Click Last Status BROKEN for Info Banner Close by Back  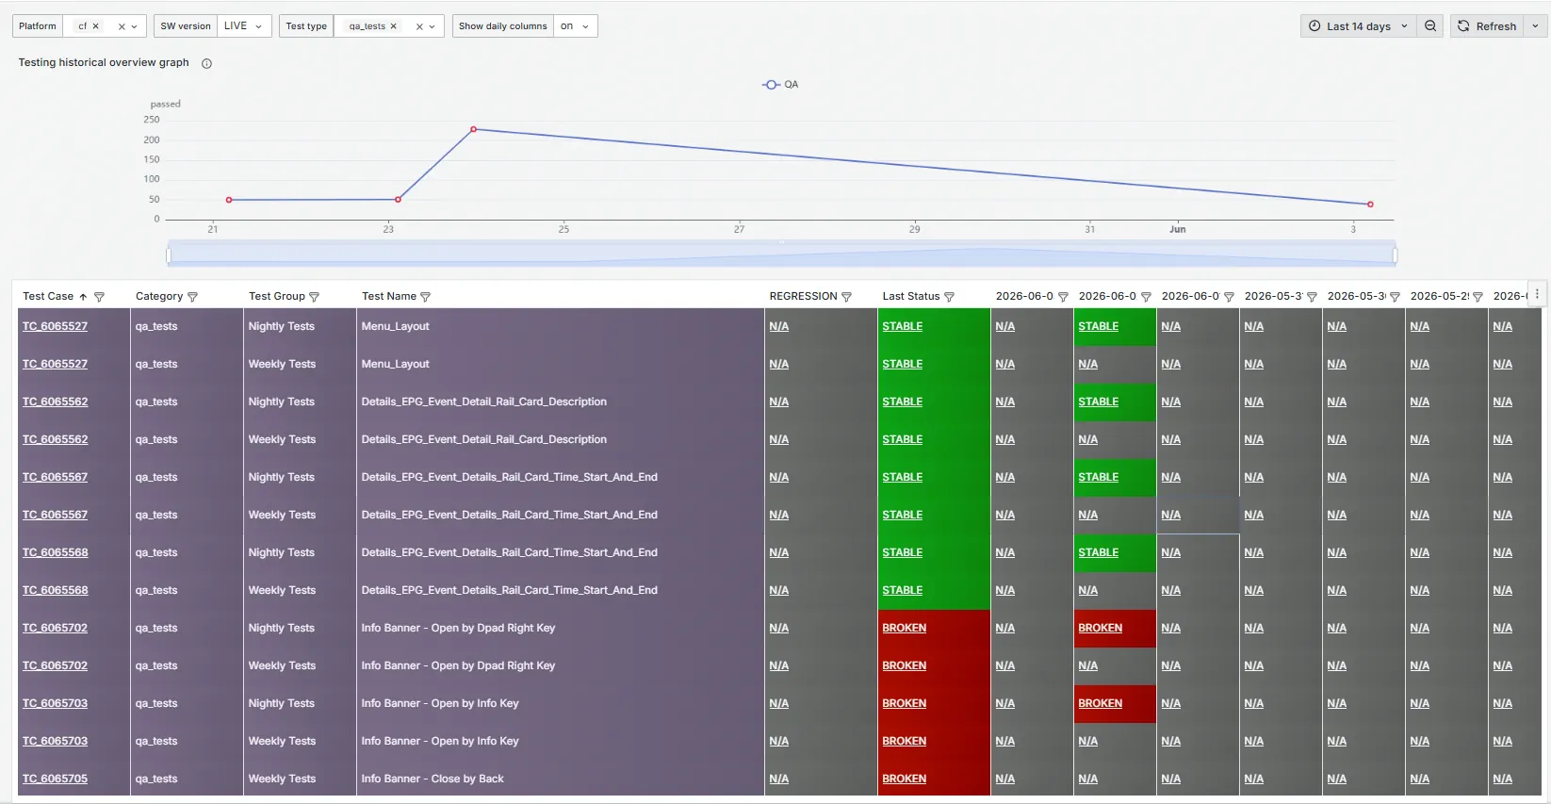click(x=904, y=779)
